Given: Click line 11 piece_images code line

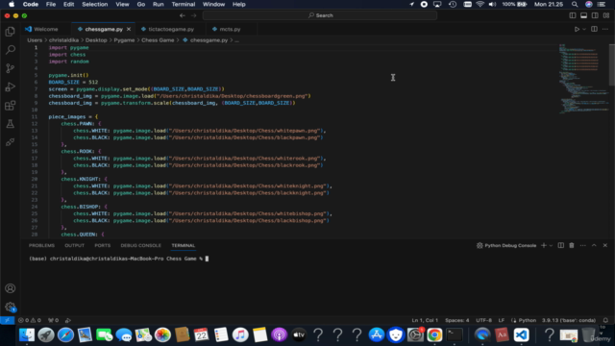Looking at the screenshot, I should tap(73, 117).
